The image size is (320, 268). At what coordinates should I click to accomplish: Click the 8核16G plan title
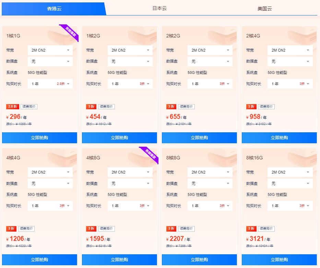point(254,158)
